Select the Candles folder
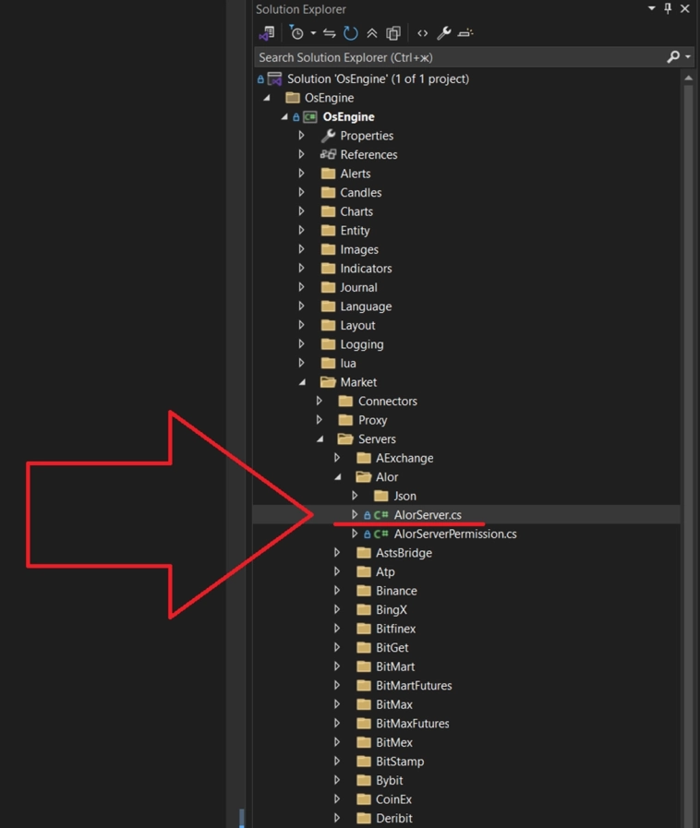The image size is (700, 828). pyautogui.click(x=361, y=193)
